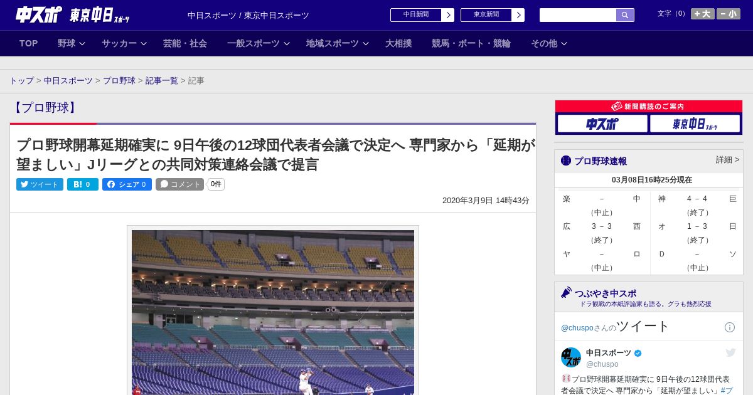Open 競馬・ボート・競輪 menu item
This screenshot has width=753, height=395.
(x=471, y=43)
